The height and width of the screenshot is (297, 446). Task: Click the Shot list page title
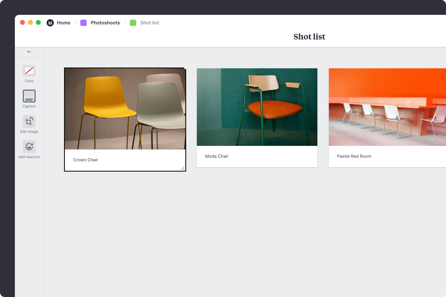point(309,37)
